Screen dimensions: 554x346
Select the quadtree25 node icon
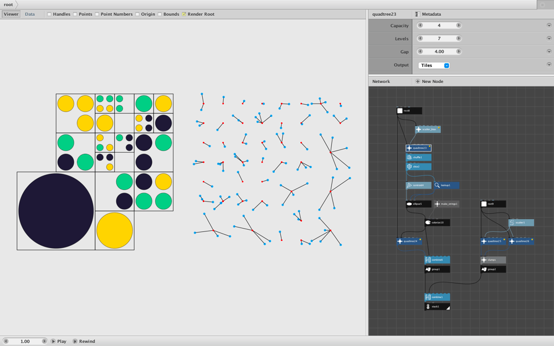click(484, 241)
